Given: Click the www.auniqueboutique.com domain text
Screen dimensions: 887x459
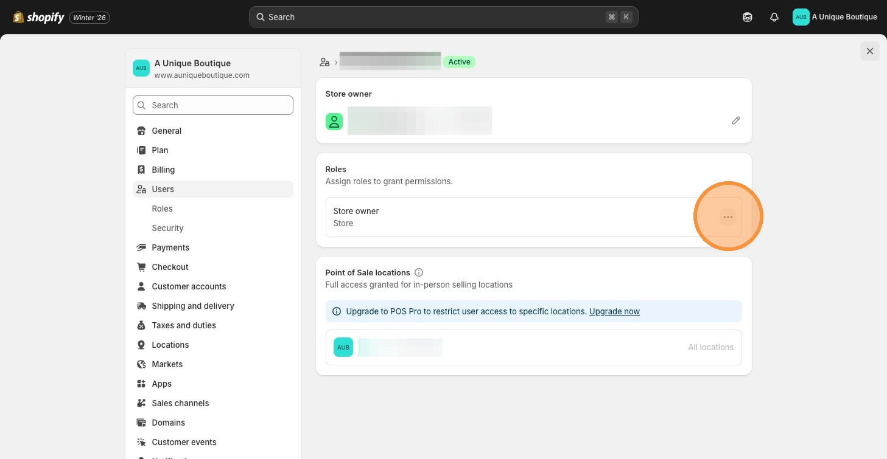Looking at the screenshot, I should (x=202, y=75).
